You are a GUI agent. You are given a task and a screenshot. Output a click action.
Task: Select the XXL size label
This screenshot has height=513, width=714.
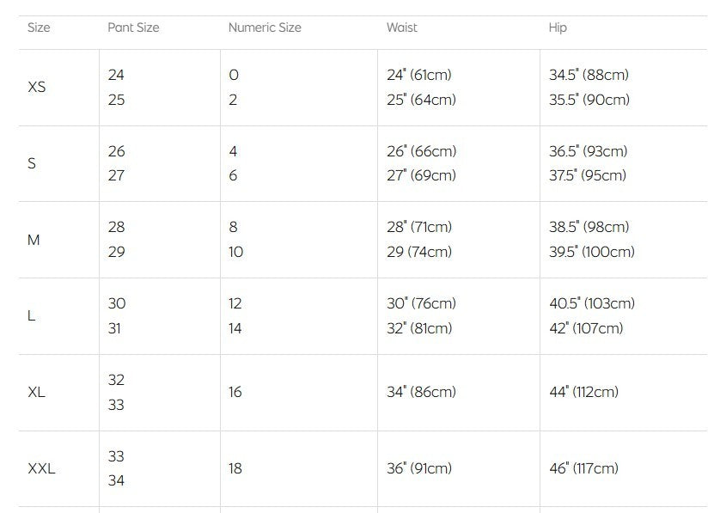(41, 468)
